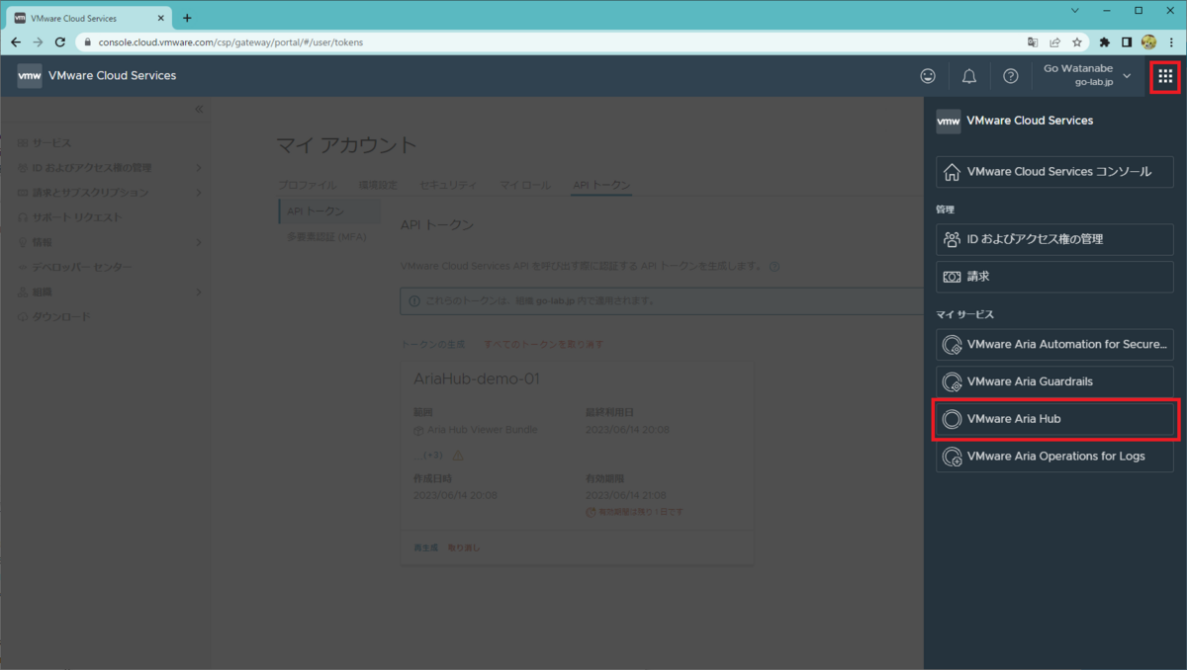
Task: Expand 請求とサブスクリプション sidebar chevron
Action: coord(199,193)
